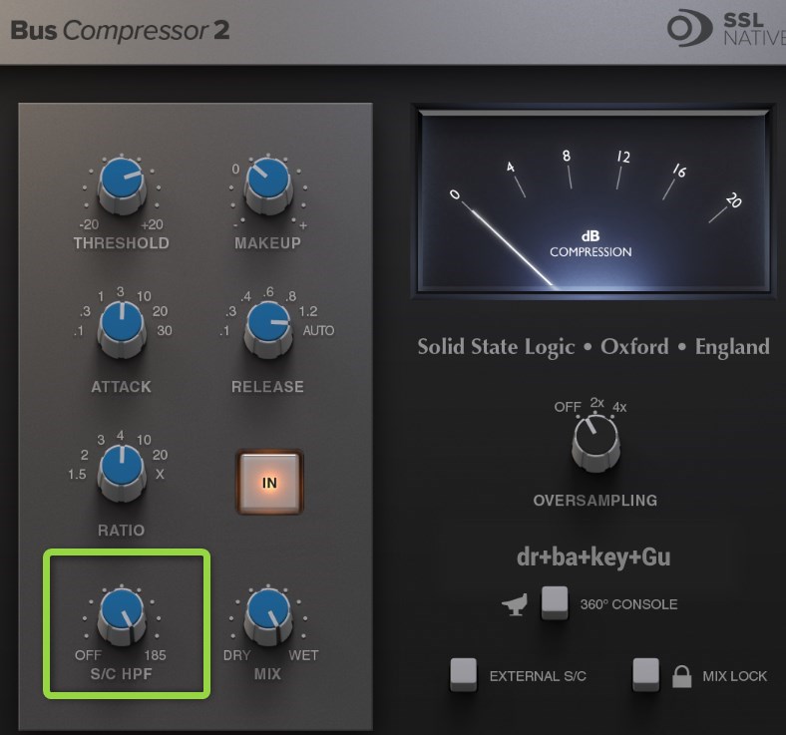The width and height of the screenshot is (786, 735).
Task: Click the dr+ba+key+Gu preset text
Action: pyautogui.click(x=592, y=556)
